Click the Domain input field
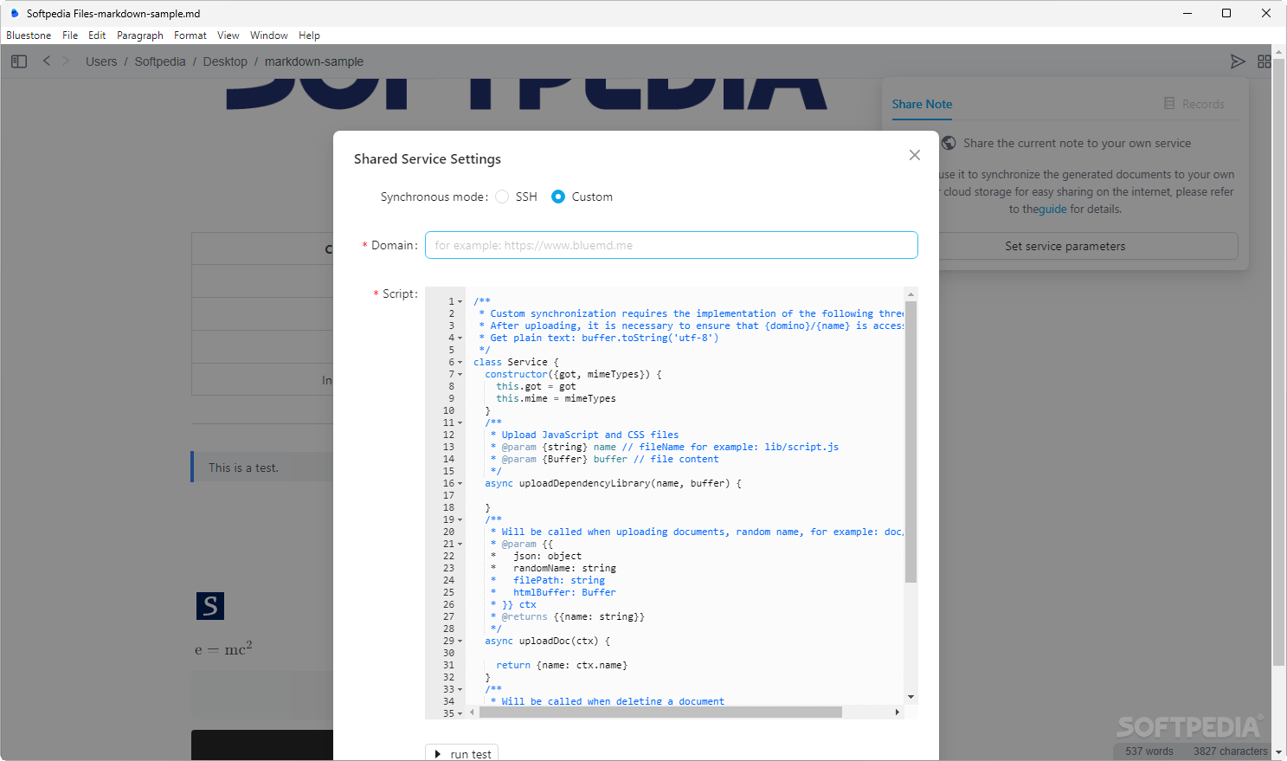The image size is (1287, 761). click(x=672, y=245)
